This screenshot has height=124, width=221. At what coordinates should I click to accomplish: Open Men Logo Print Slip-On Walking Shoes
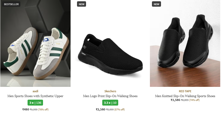[x=110, y=96]
